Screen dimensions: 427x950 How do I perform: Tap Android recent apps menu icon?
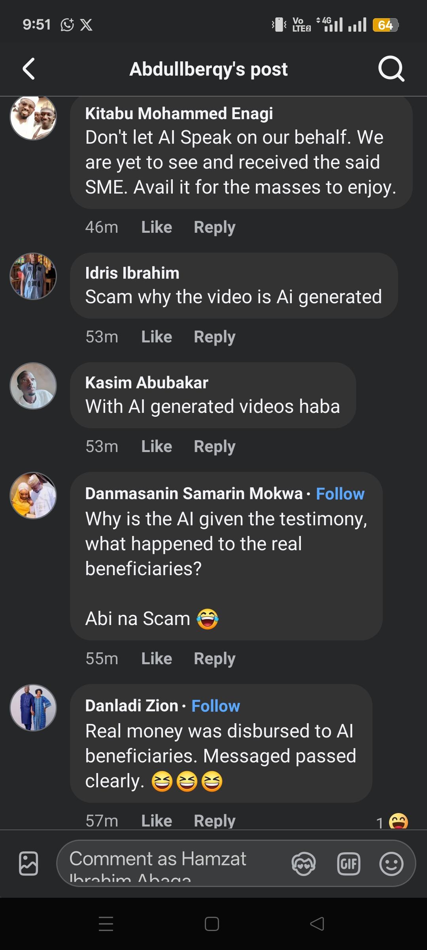click(x=106, y=923)
